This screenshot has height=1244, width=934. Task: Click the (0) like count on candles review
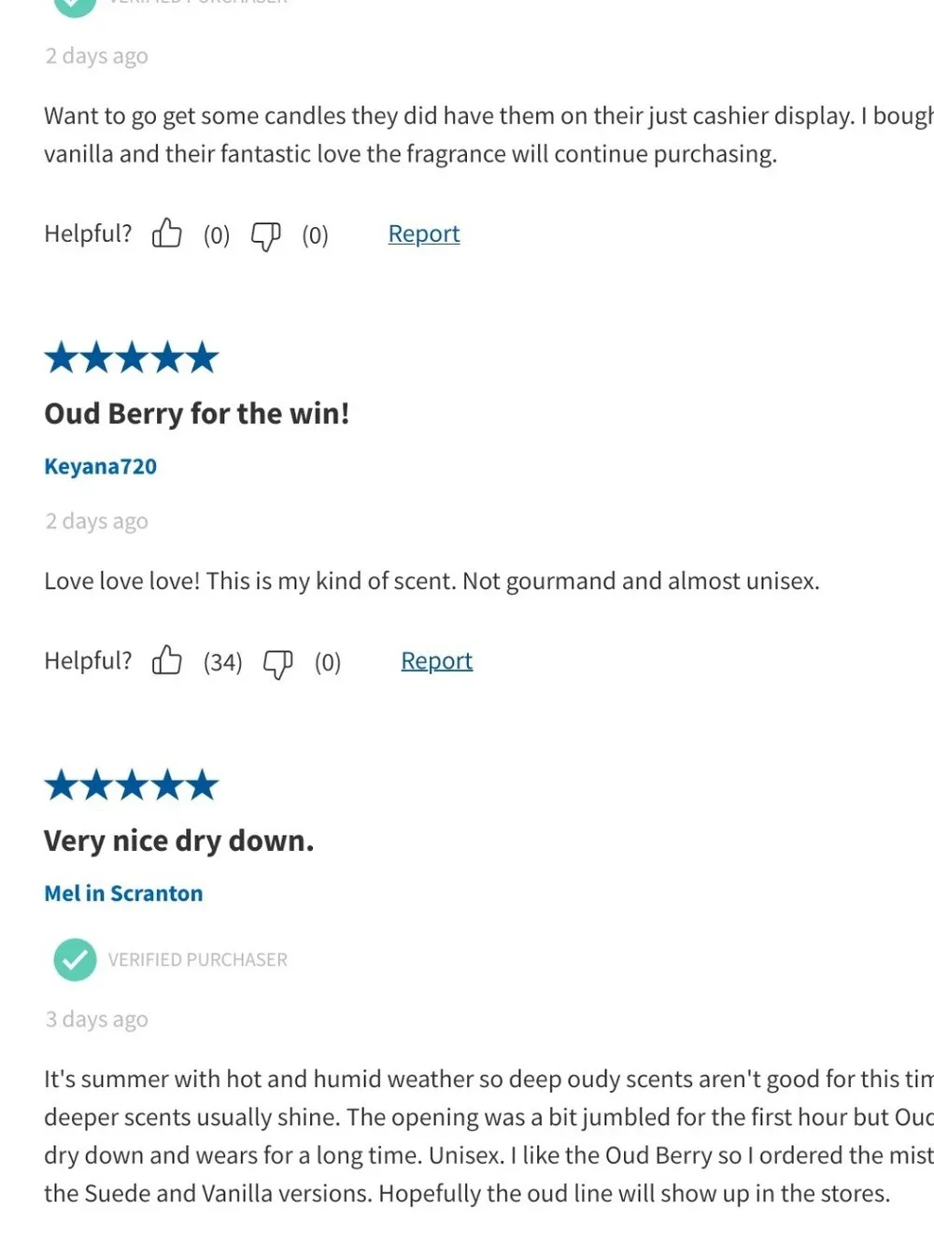217,235
